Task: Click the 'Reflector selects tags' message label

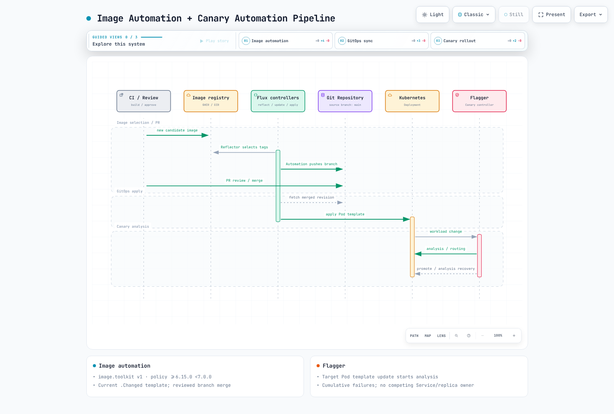Action: 244,147
